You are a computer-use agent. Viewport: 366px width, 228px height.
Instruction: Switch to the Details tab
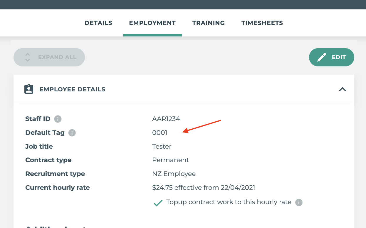coord(98,23)
